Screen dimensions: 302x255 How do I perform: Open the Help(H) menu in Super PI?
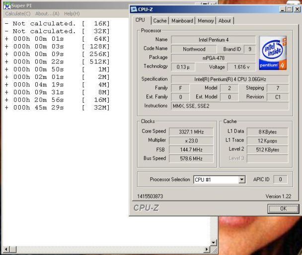pos(72,14)
